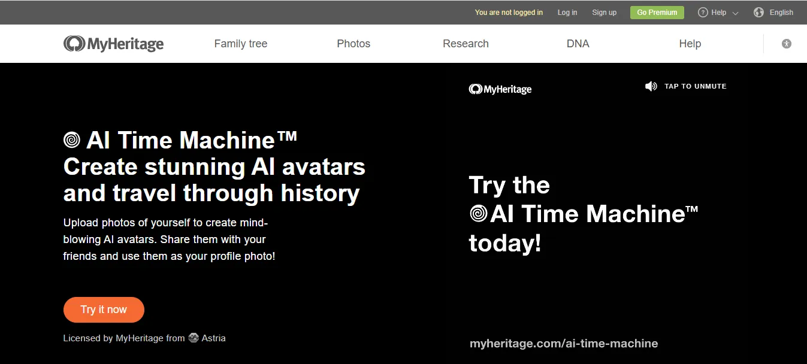Click the MyHeritage logo in navigation bar
Screen dimensions: 807x364
click(x=113, y=44)
